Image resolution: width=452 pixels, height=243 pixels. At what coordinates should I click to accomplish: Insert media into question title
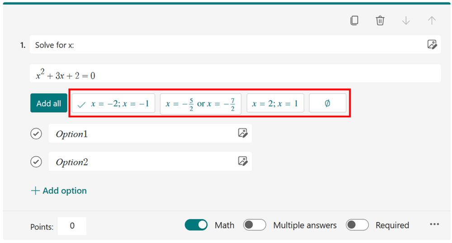[432, 44]
